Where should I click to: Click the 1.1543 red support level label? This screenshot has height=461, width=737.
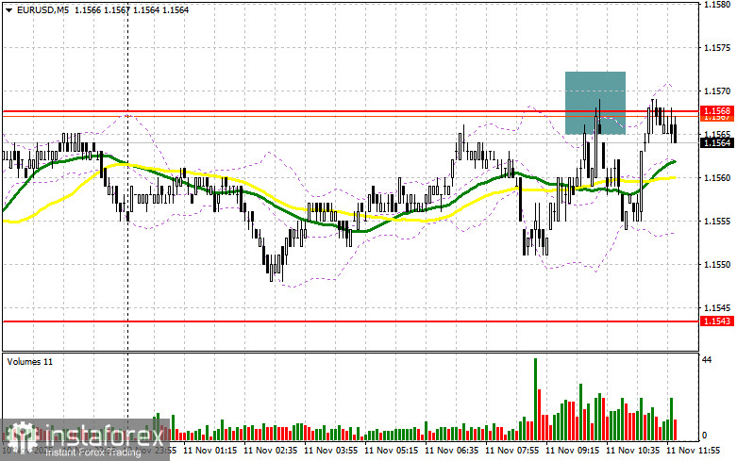click(x=717, y=321)
